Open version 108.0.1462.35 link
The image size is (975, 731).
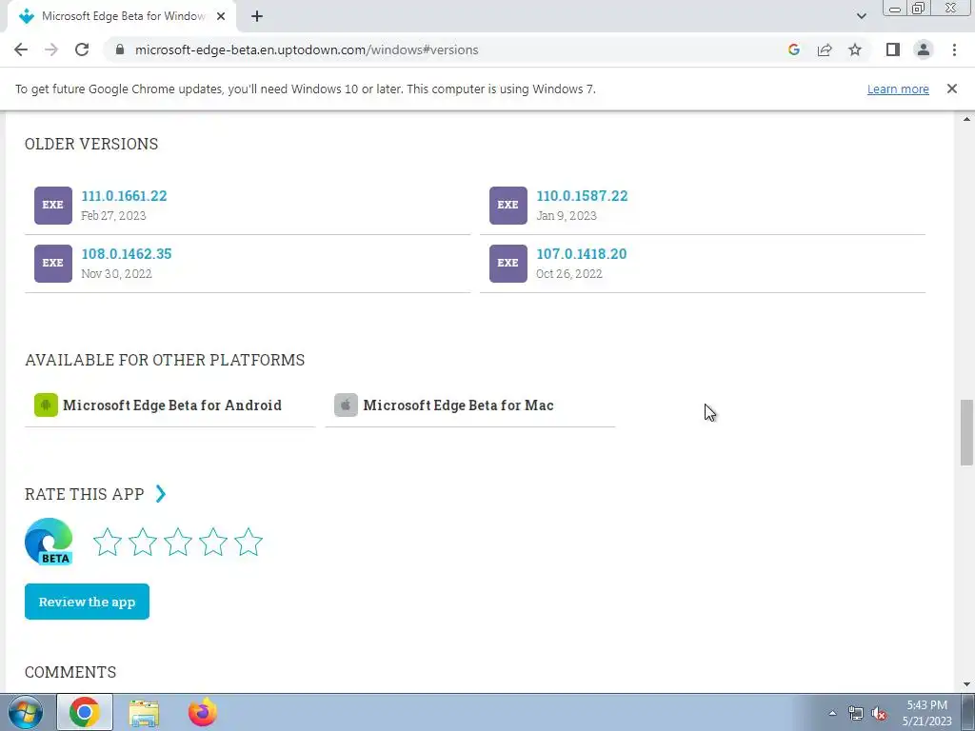[x=127, y=253]
